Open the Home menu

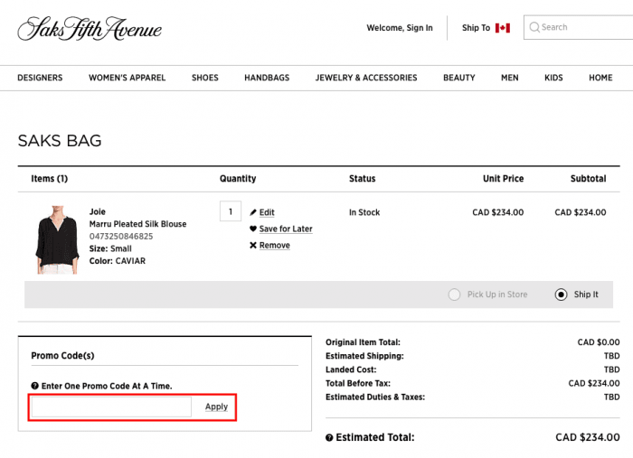tap(600, 78)
